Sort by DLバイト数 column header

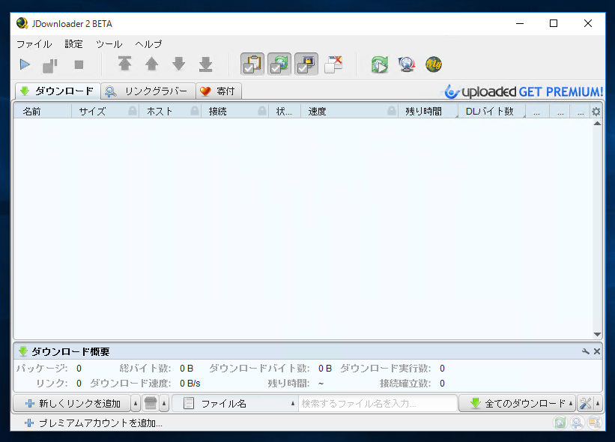tap(492, 112)
